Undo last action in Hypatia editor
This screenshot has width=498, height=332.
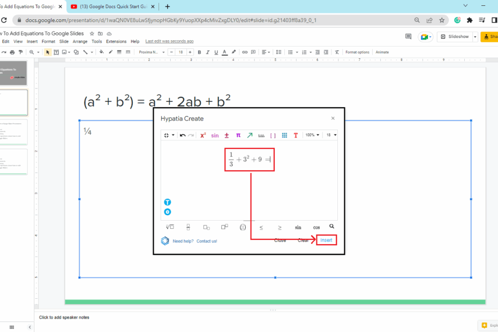[183, 135]
